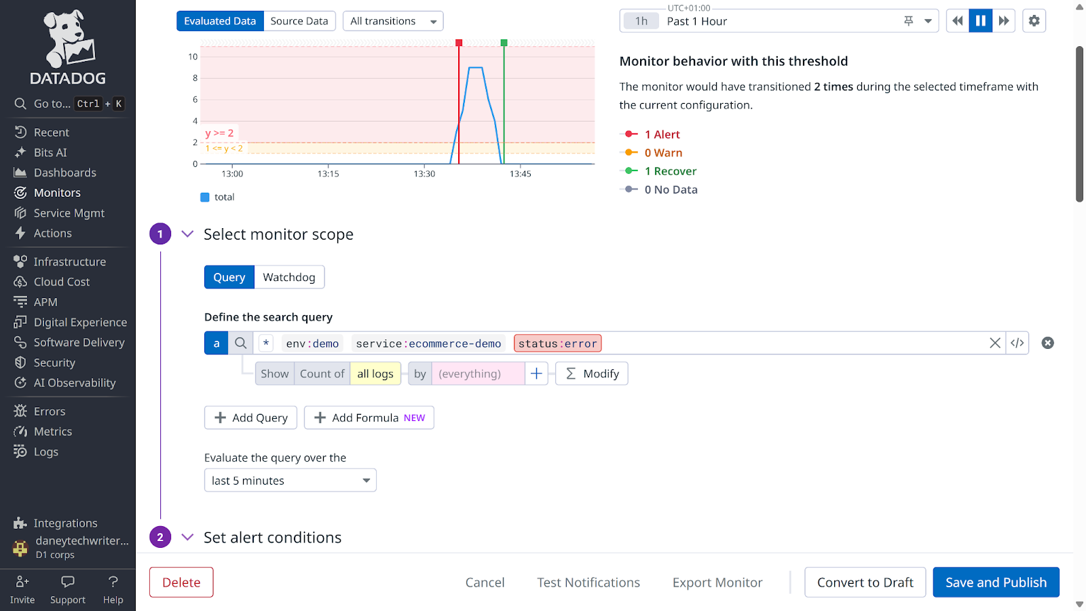1086x611 pixels.
Task: Click the Add Query button
Action: point(250,418)
